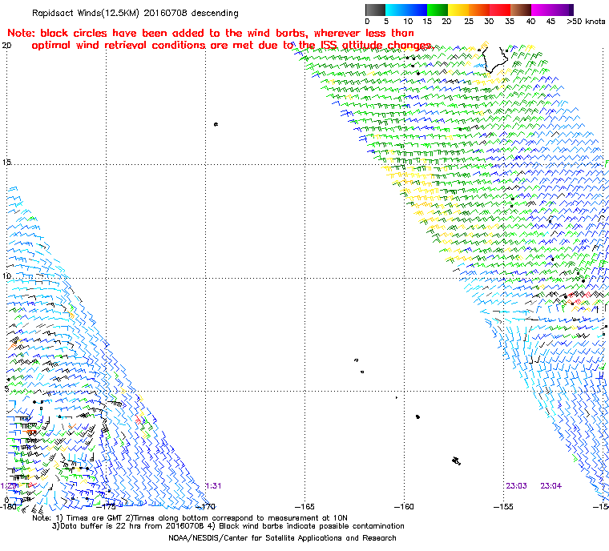Click the footer note "Times are GMT" line

[190, 518]
